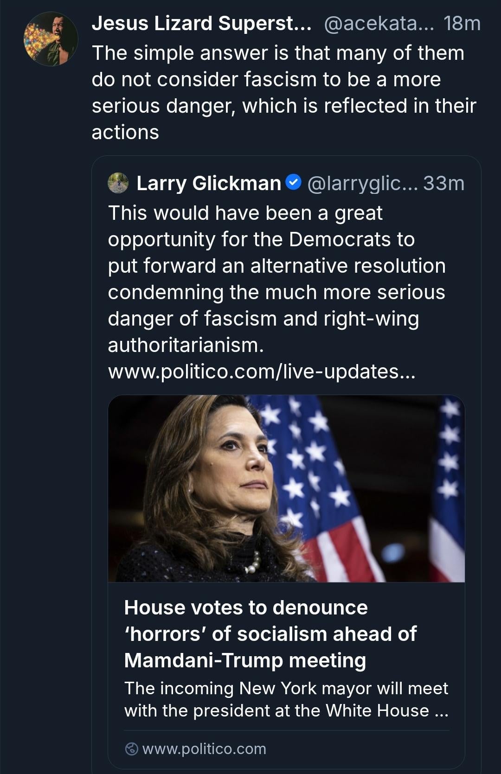501x774 pixels.
Task: Open the @larryglic... handle
Action: point(362,183)
